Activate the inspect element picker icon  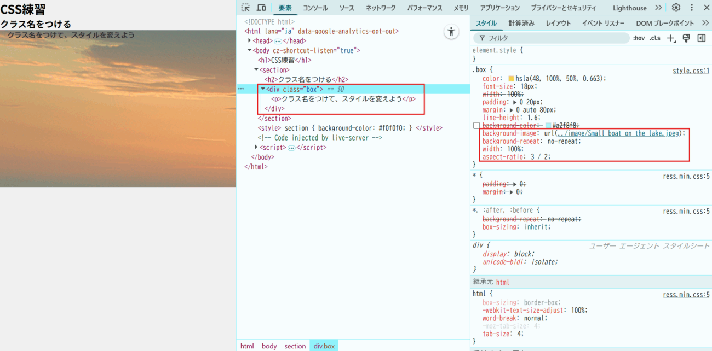(245, 8)
